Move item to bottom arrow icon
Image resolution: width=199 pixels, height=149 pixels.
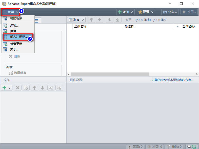pyautogui.click(x=118, y=20)
